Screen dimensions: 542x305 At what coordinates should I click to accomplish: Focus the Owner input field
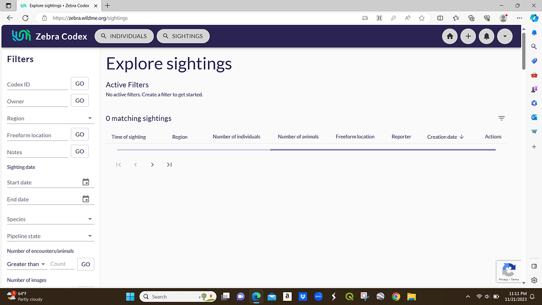[38, 101]
